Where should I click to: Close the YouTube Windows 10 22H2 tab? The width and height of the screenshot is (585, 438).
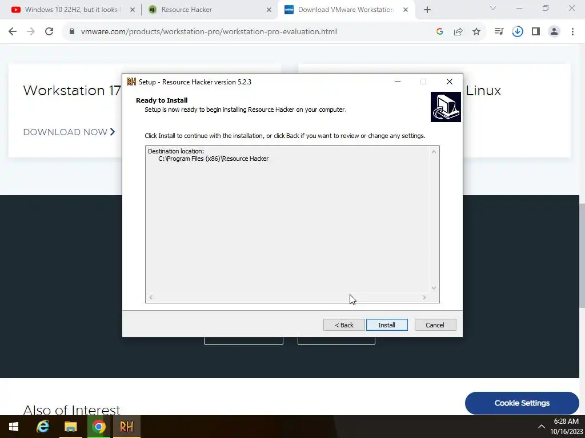(132, 10)
